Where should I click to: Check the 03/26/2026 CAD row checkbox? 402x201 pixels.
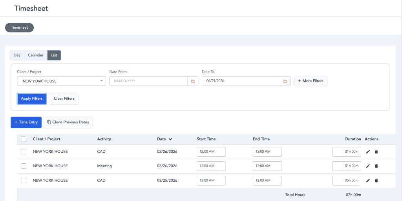24,152
